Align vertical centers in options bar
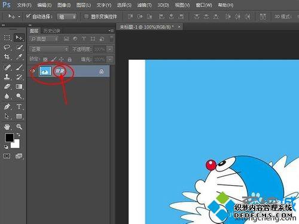This screenshot has height=224, width=299. point(139,16)
